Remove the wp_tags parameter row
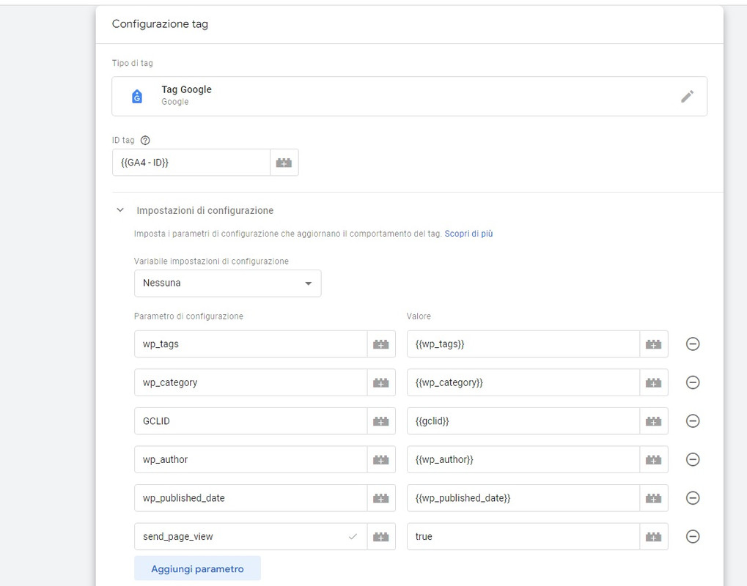Screen dimensions: 747x586 pyautogui.click(x=692, y=344)
